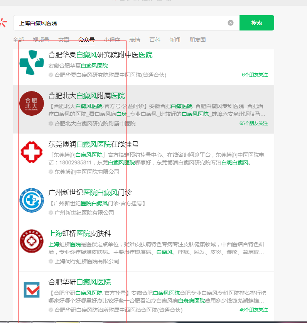Click verified badge beside 合肥华夏白癜风研究院附属中医医院(普通合伙)
Screen dimensions: 307x323
[x=51, y=75]
